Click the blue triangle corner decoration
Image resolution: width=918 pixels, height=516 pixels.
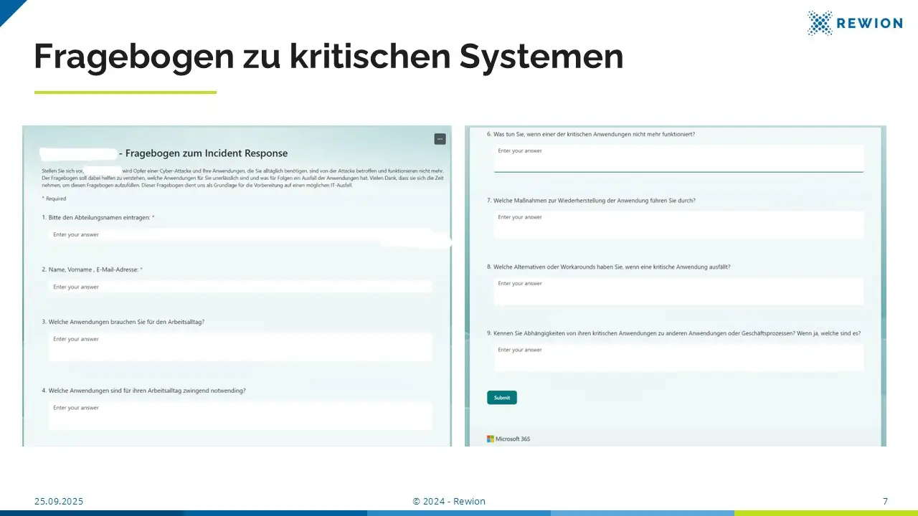9,9
